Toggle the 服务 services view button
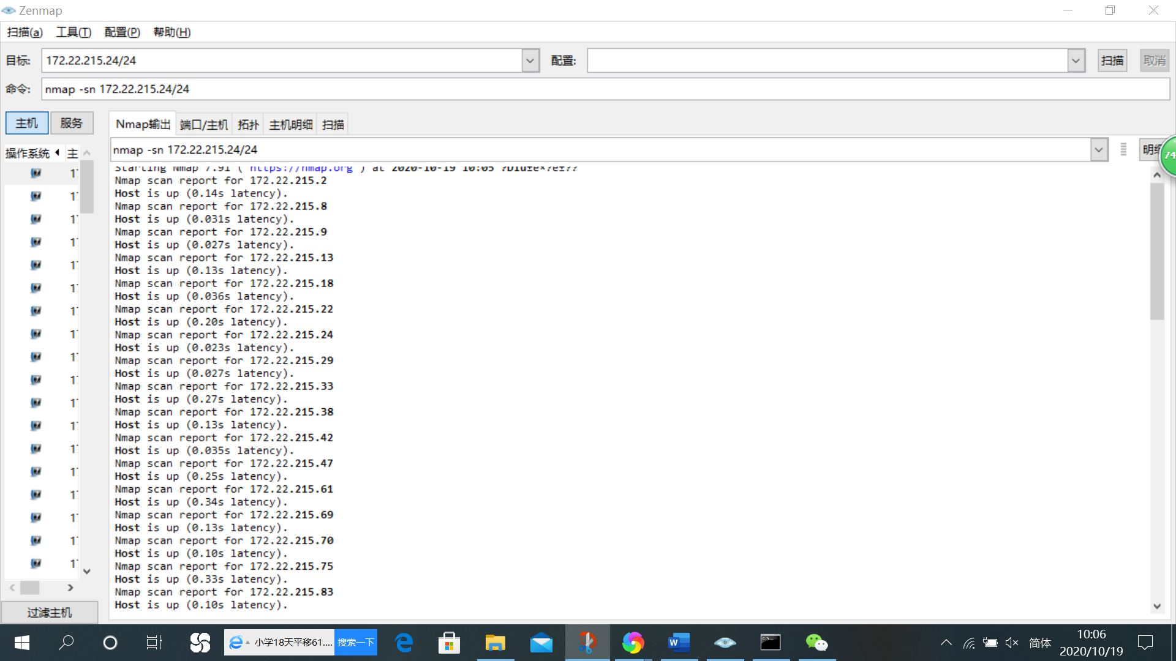 [71, 123]
